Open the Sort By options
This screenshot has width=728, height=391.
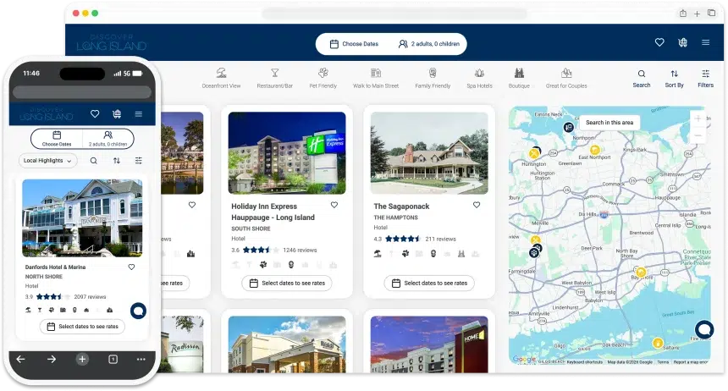674,74
